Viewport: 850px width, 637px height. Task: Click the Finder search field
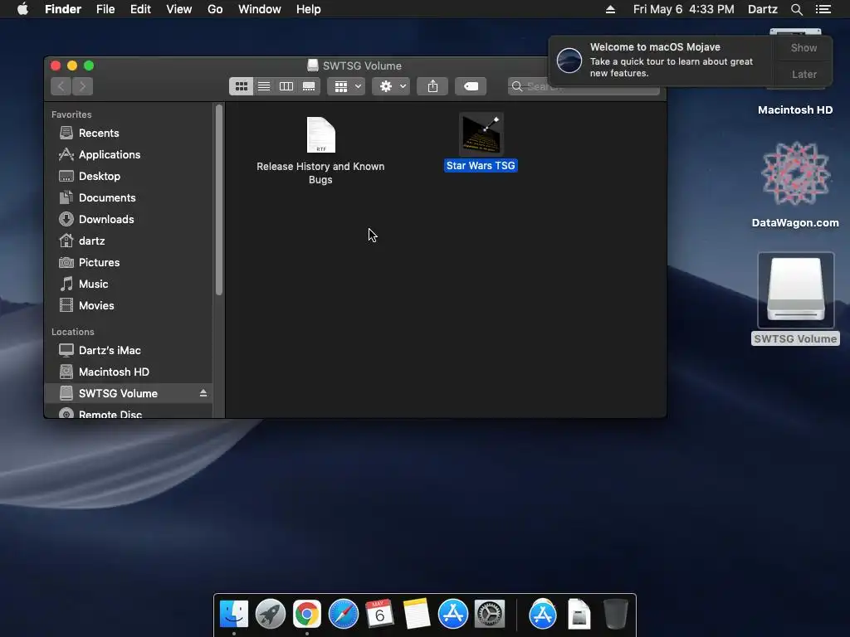584,86
